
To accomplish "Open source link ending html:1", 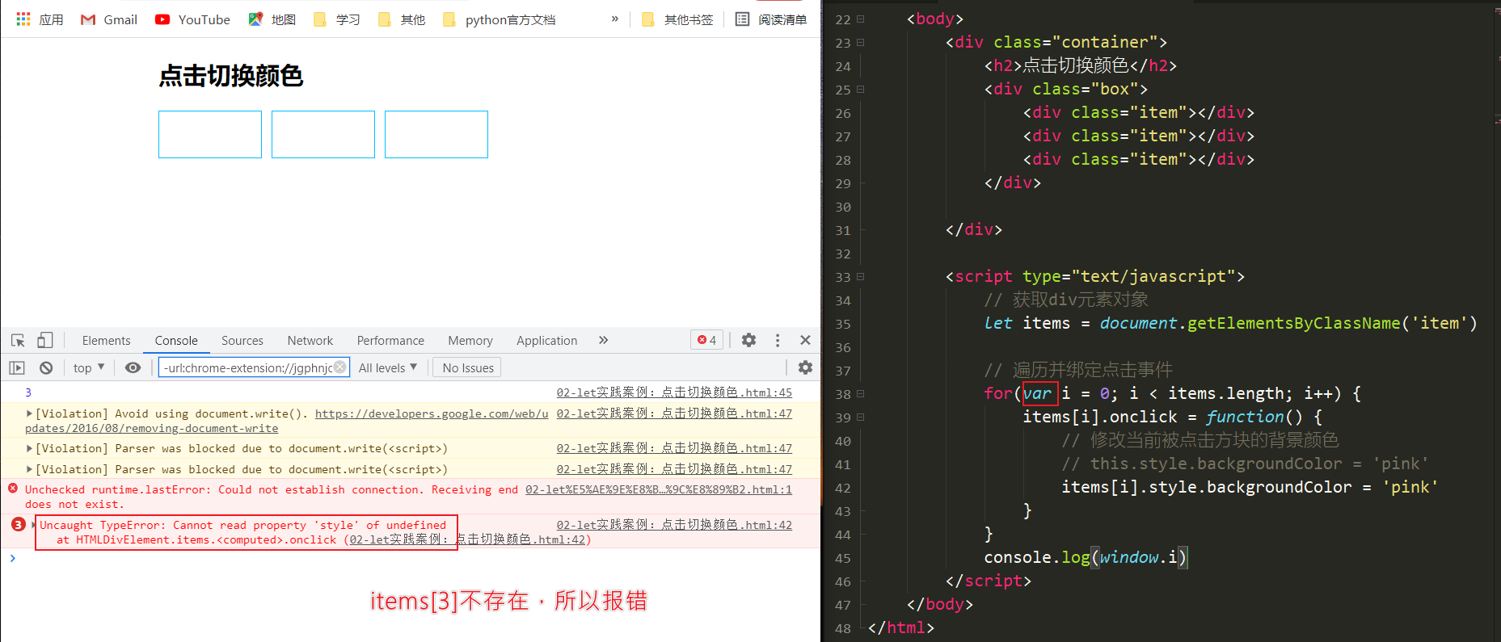I will tap(659, 489).
